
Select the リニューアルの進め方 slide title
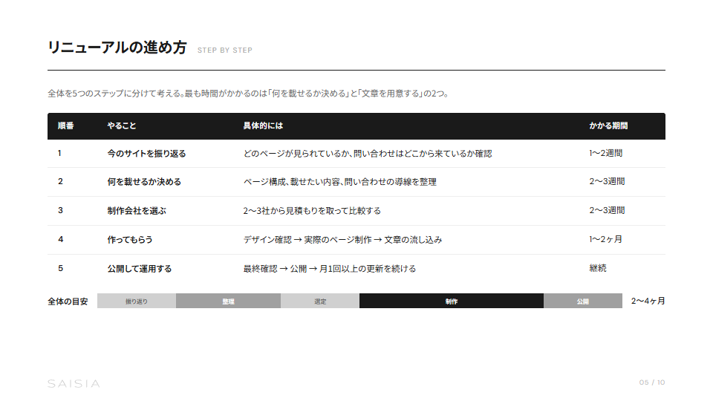[117, 48]
